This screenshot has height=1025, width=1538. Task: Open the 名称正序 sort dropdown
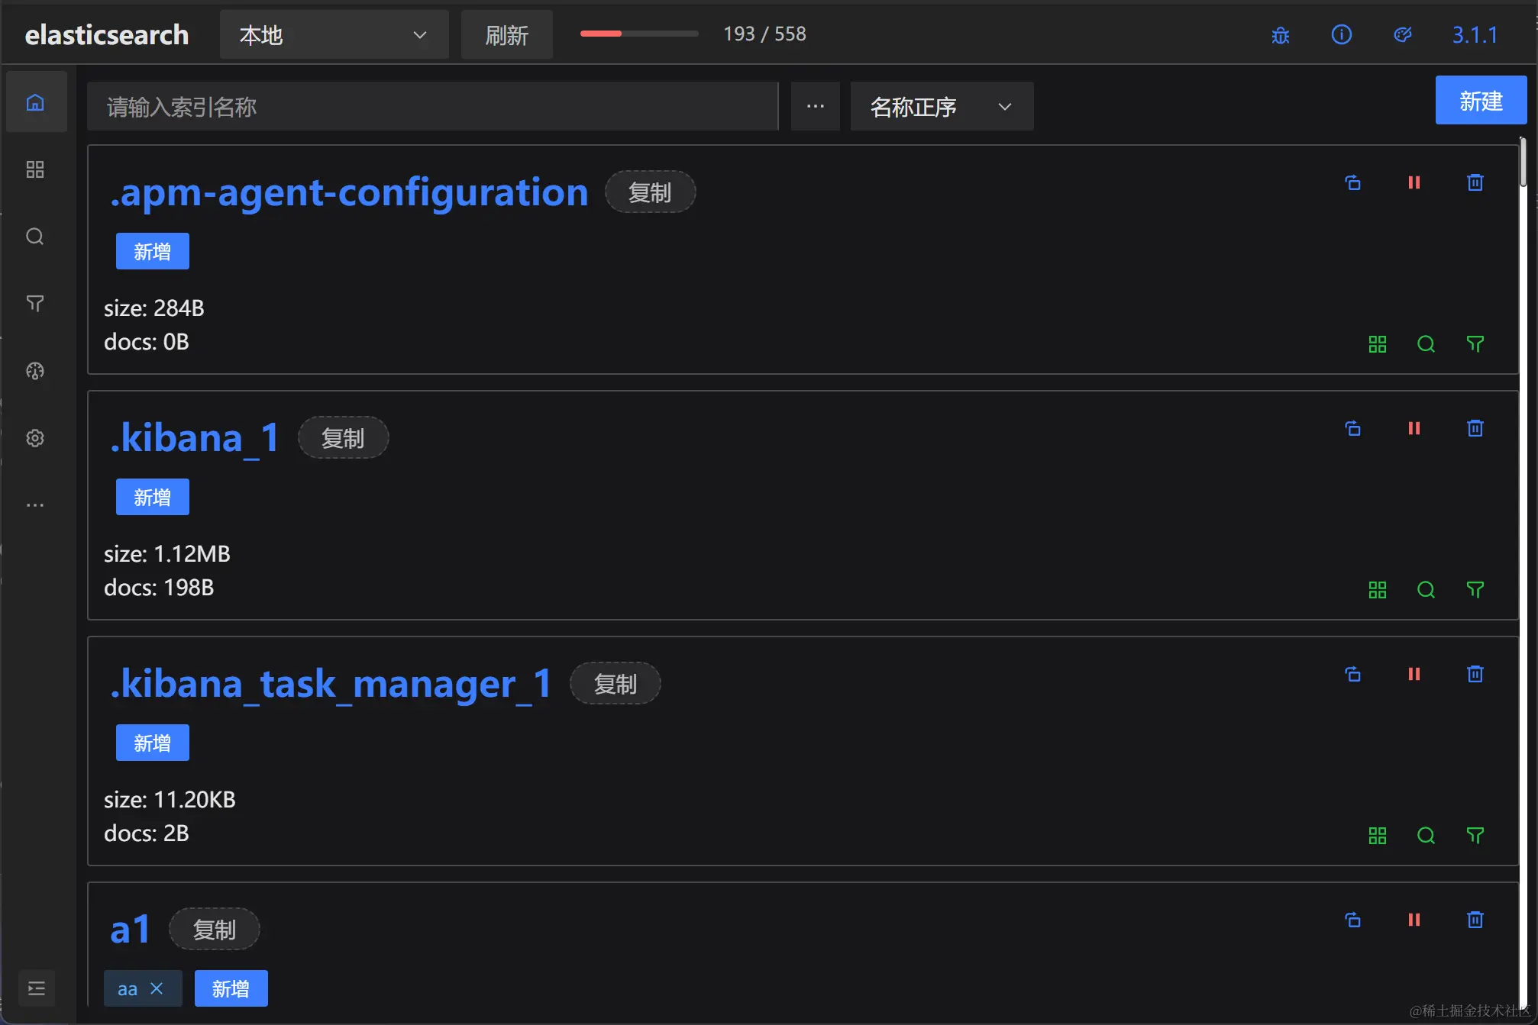click(941, 106)
